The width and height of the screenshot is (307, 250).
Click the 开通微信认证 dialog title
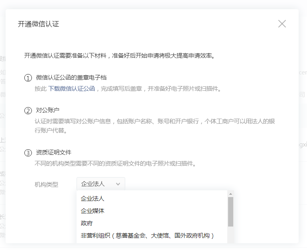coord(38,24)
